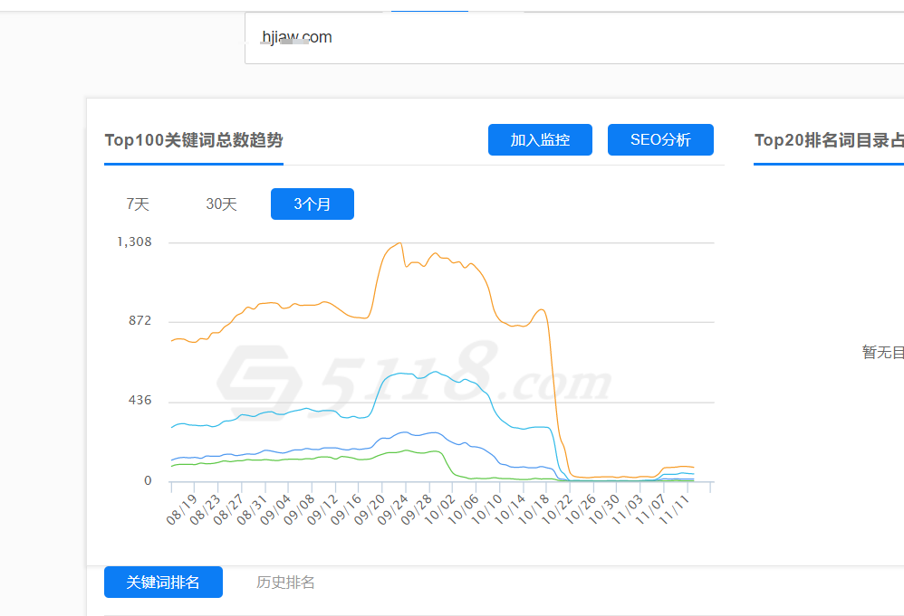
Task: Click the domain search field containing hjiaw.com
Action: coord(574,38)
